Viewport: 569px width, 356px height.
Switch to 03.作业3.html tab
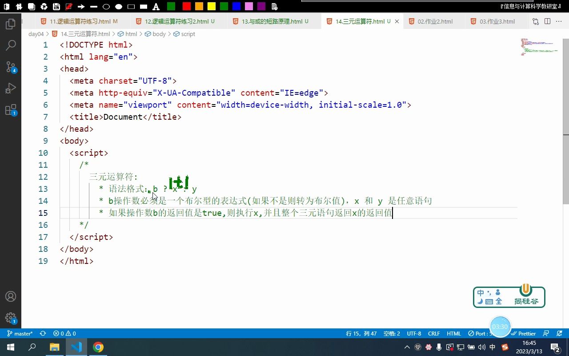coord(497,21)
